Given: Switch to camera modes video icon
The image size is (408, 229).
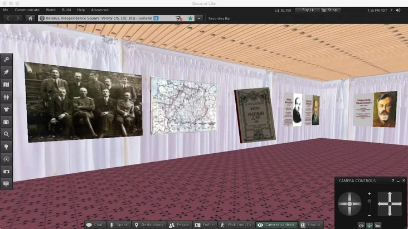Looking at the screenshot, I should point(378,226).
